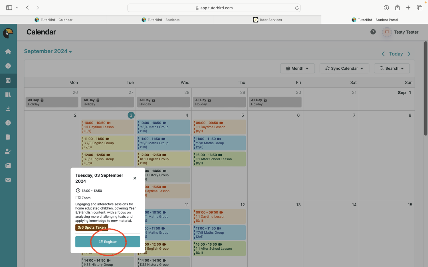Open a new Safari tab with plus icon
Image resolution: width=428 pixels, height=267 pixels.
(x=408, y=8)
